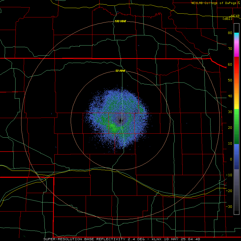Select the 20 value on the dBZ scale
Screen dimensions: 241x241
click(x=230, y=127)
